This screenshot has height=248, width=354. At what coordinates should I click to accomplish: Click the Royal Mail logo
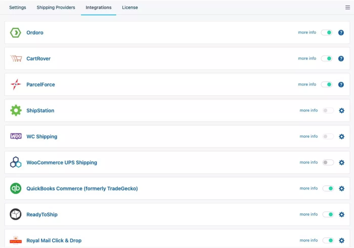[16, 240]
